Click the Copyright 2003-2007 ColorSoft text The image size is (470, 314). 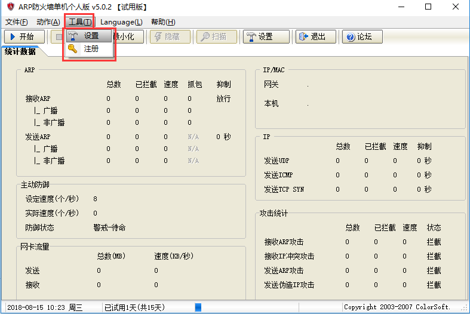click(x=397, y=307)
